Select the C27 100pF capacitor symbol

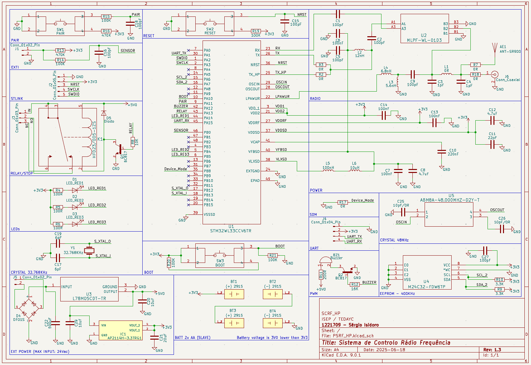(x=485, y=251)
